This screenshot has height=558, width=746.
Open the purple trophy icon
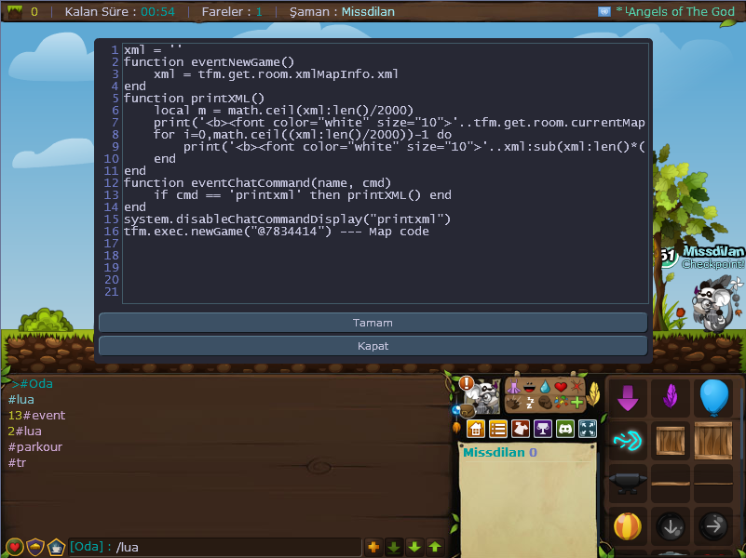543,429
